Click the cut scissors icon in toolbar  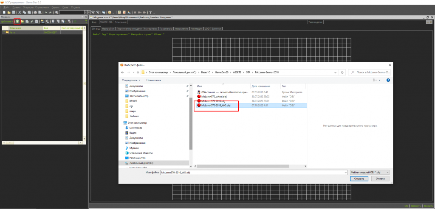coord(20,12)
